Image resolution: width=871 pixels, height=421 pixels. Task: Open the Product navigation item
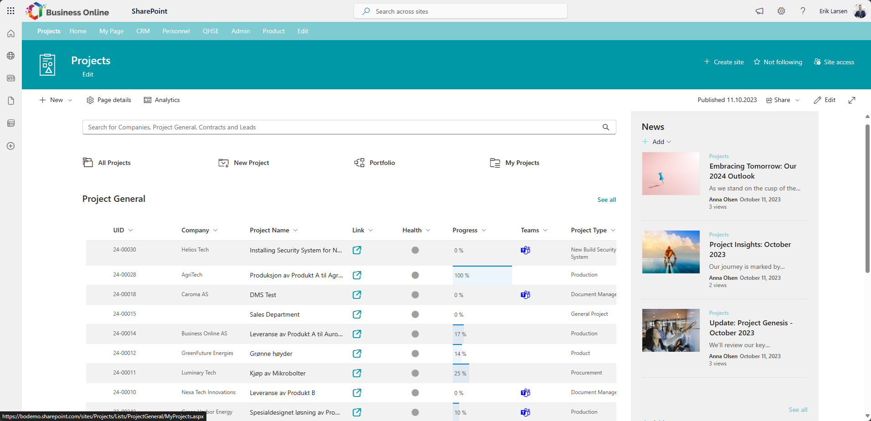[274, 31]
